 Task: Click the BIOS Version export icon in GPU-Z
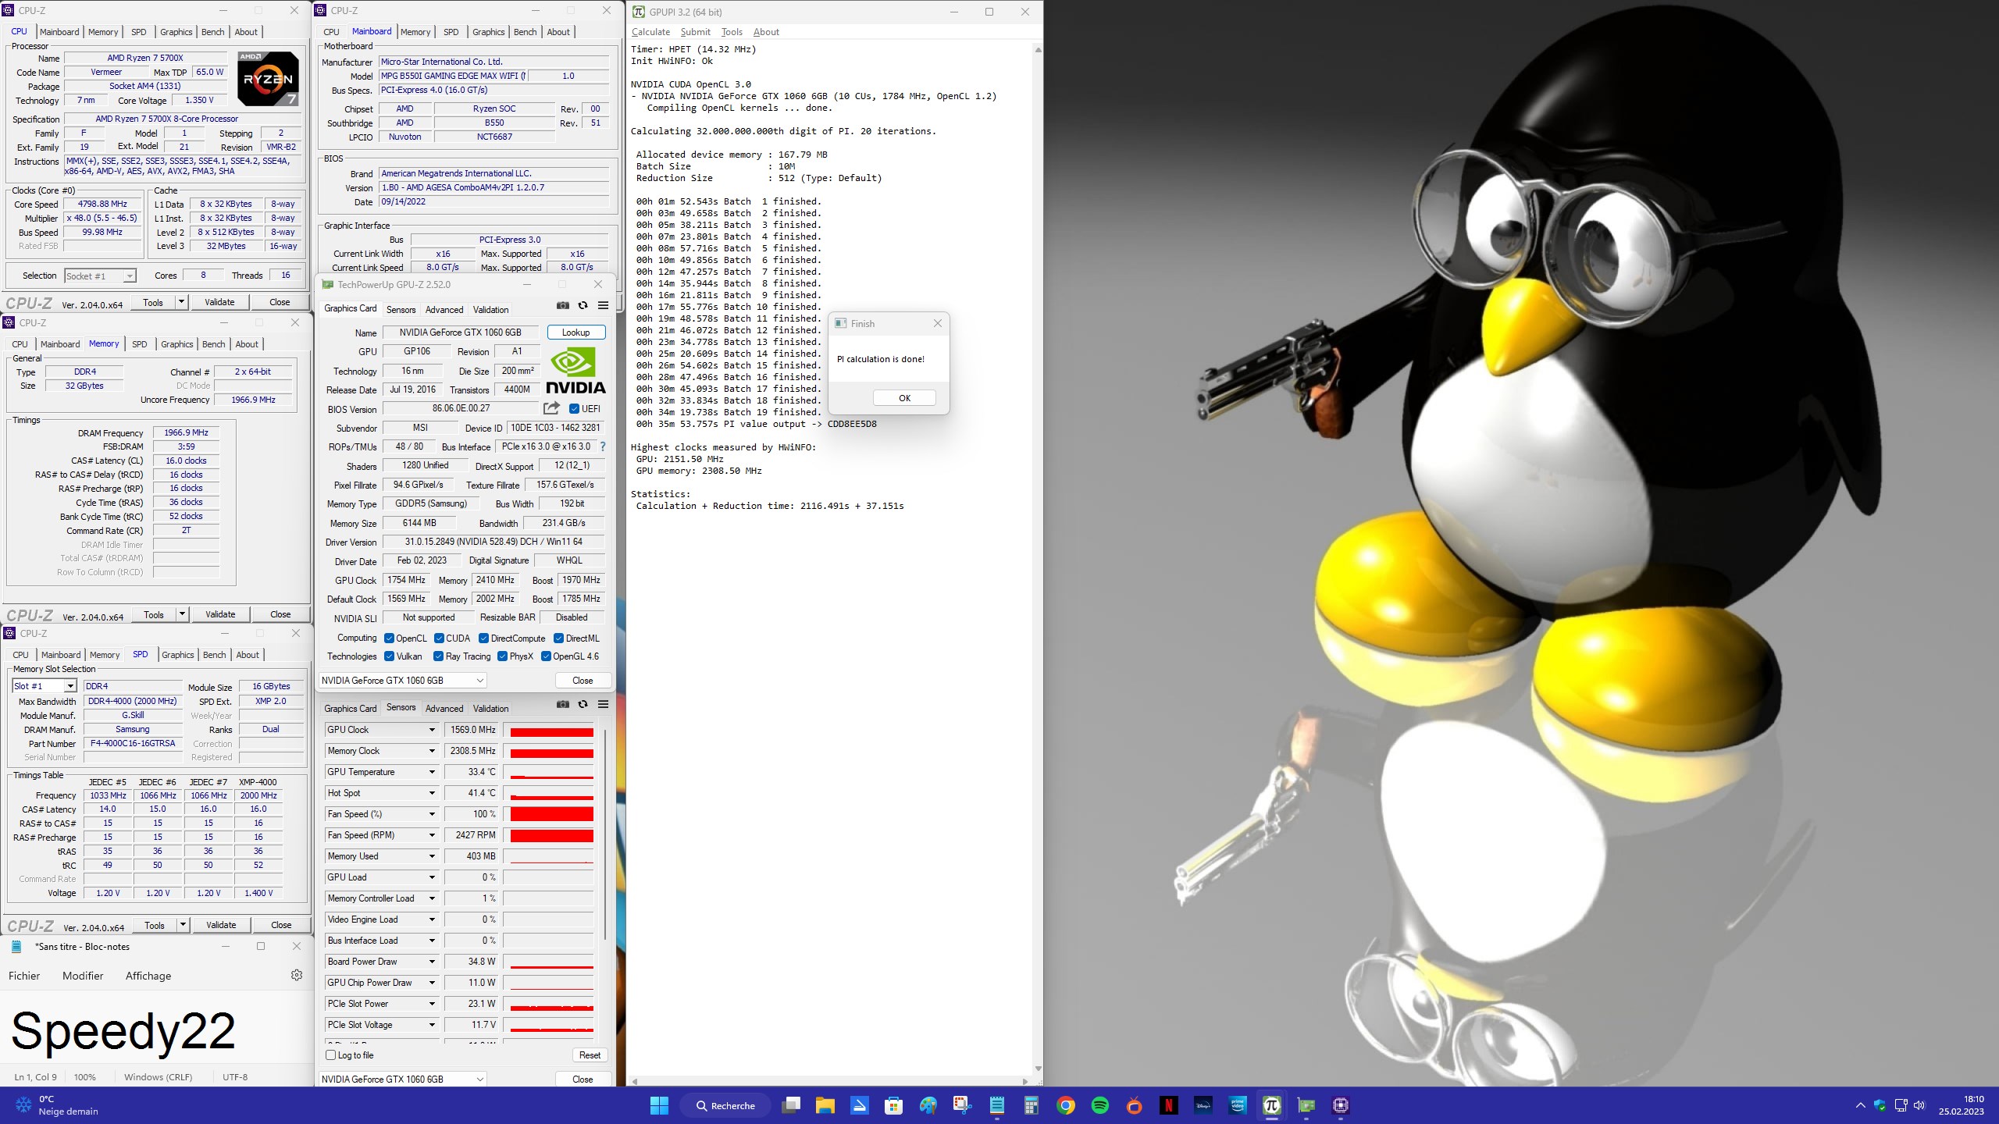(x=551, y=408)
